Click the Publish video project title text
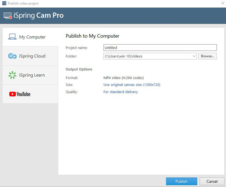 [23, 3]
